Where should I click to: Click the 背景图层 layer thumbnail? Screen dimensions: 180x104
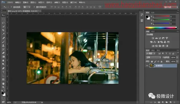(x=152, y=66)
